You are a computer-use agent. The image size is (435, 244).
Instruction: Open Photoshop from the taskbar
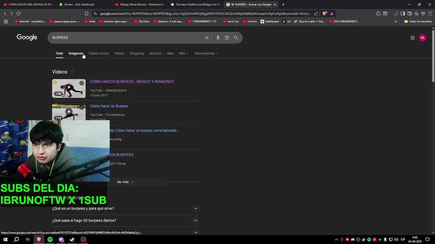click(x=28, y=240)
